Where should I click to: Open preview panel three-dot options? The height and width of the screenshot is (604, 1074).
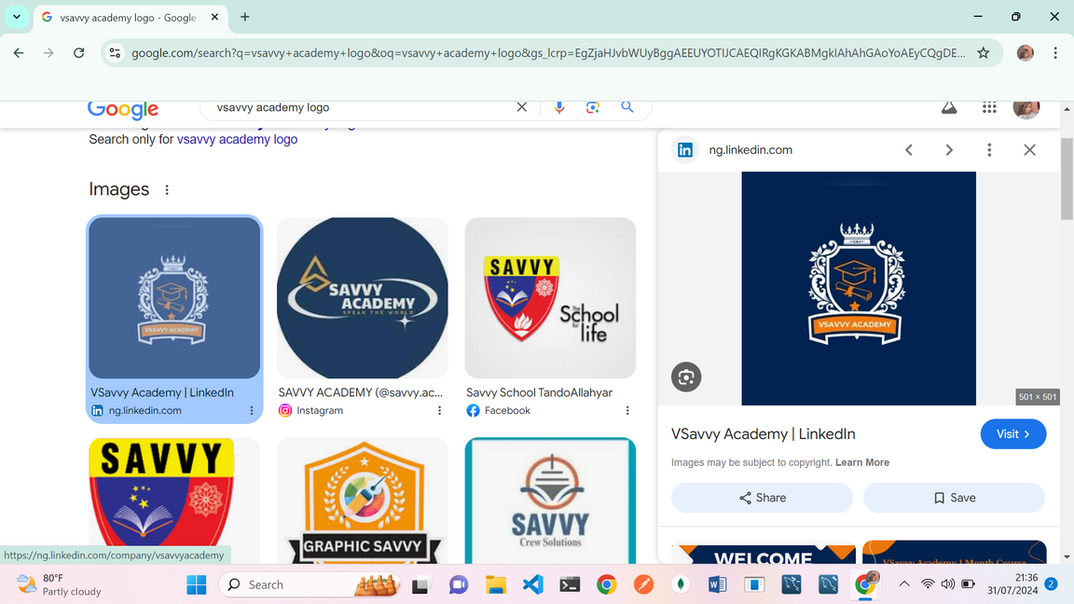point(989,150)
